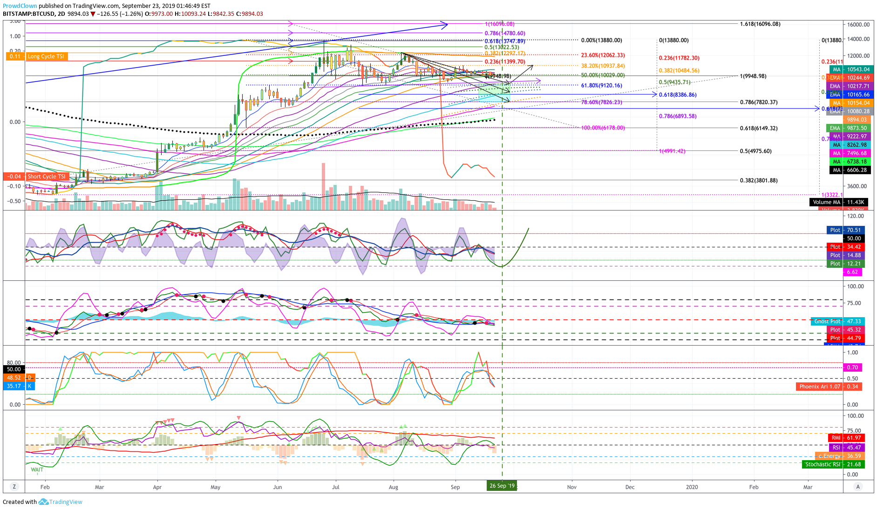This screenshot has height=510, width=877.
Task: Click the 6.62 magenta value tag
Action: tap(852, 272)
